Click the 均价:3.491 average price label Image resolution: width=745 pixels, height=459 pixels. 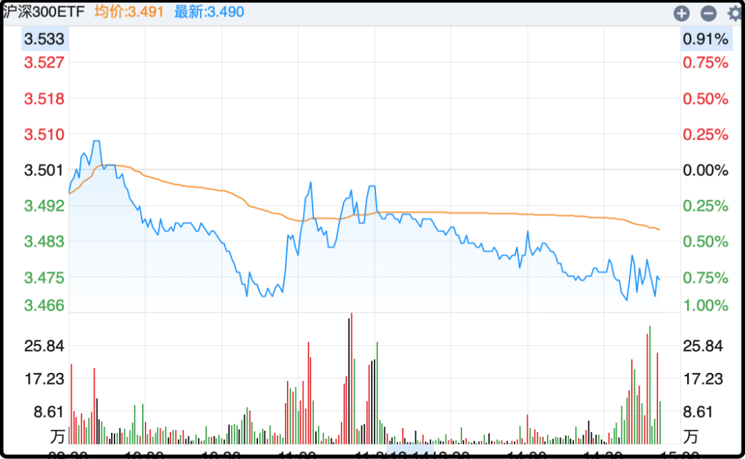[x=129, y=12]
